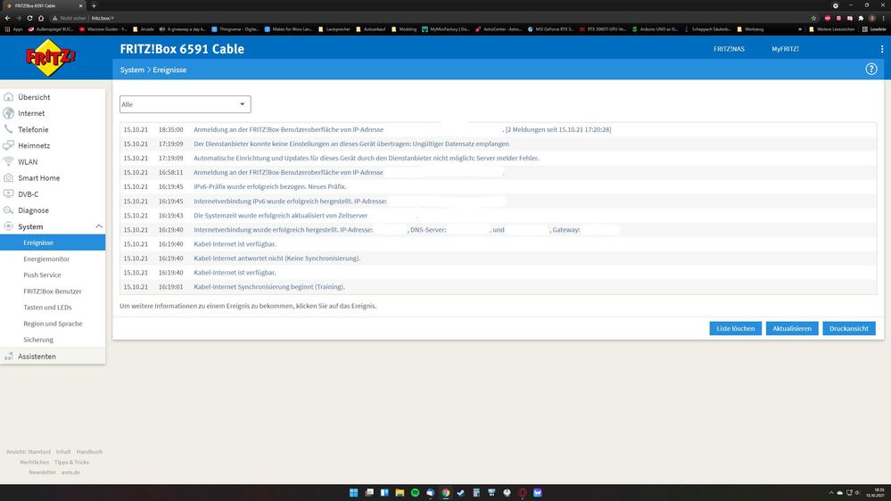This screenshot has height=501, width=891.
Task: Open the Smart Home menu
Action: coord(38,177)
